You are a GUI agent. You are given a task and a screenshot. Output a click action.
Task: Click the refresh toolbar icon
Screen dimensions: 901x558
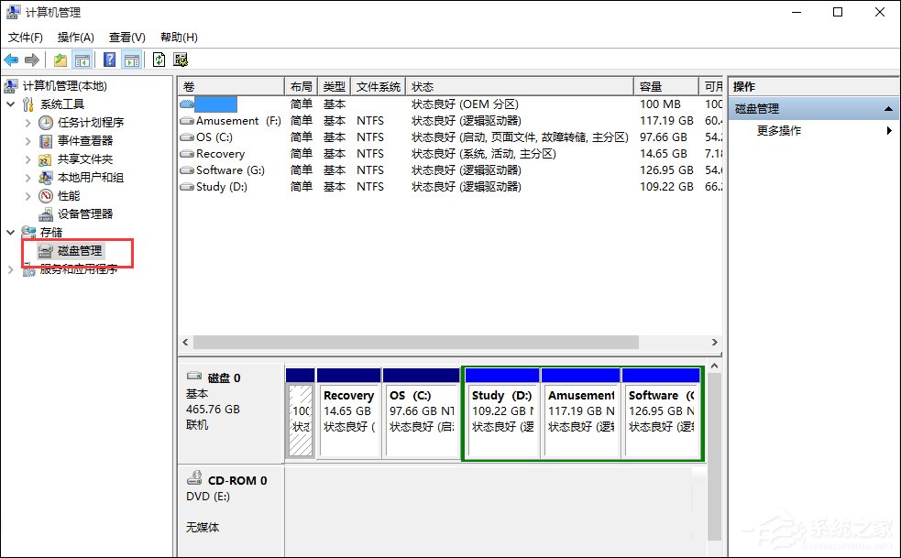pos(158,59)
